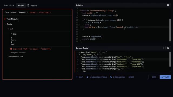Screen dimensions: 173x97
Task: Open the Sample Tests help icon
Action: tap(168, 48)
